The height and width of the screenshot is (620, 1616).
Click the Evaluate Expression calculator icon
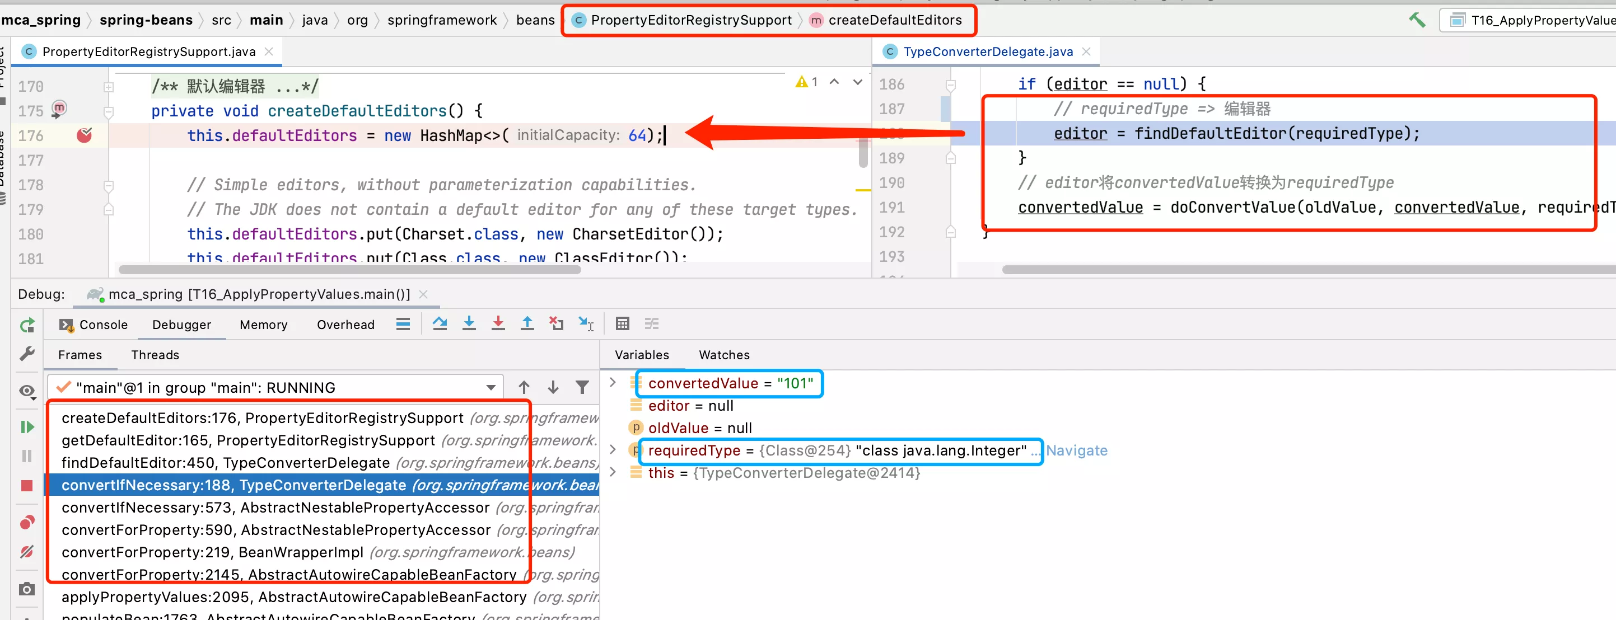(622, 324)
